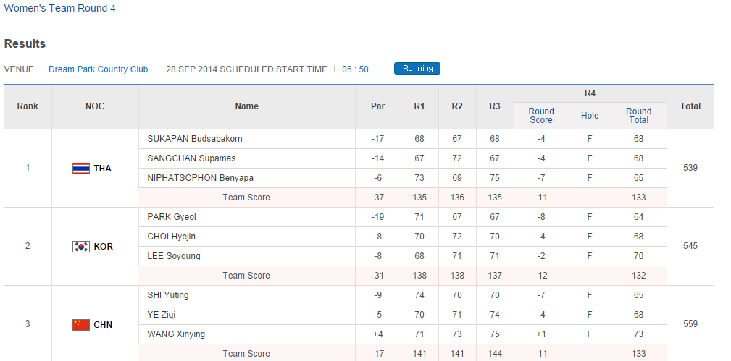This screenshot has width=731, height=361.
Task: Select player SUKAPAN Budsabakorn
Action: click(x=195, y=139)
